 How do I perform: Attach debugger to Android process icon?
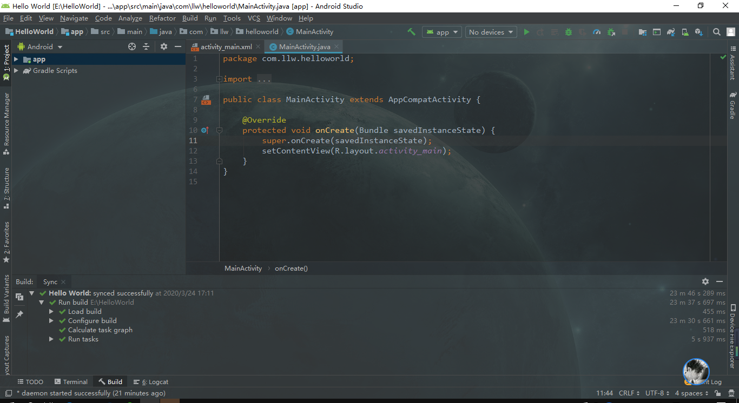(x=611, y=32)
